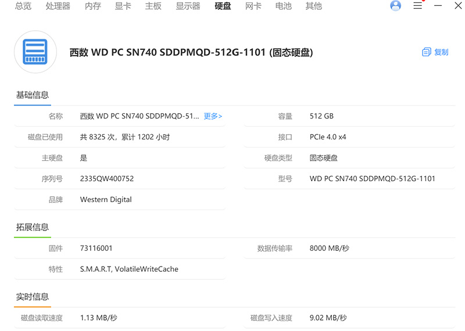Click write speed value 9.02 MB/秒
Image resolution: width=465 pixels, height=331 pixels.
click(328, 318)
